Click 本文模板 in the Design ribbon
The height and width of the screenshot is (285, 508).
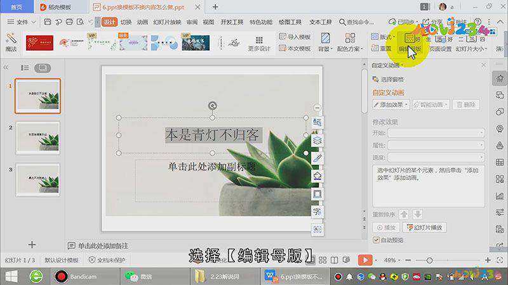[x=295, y=49]
